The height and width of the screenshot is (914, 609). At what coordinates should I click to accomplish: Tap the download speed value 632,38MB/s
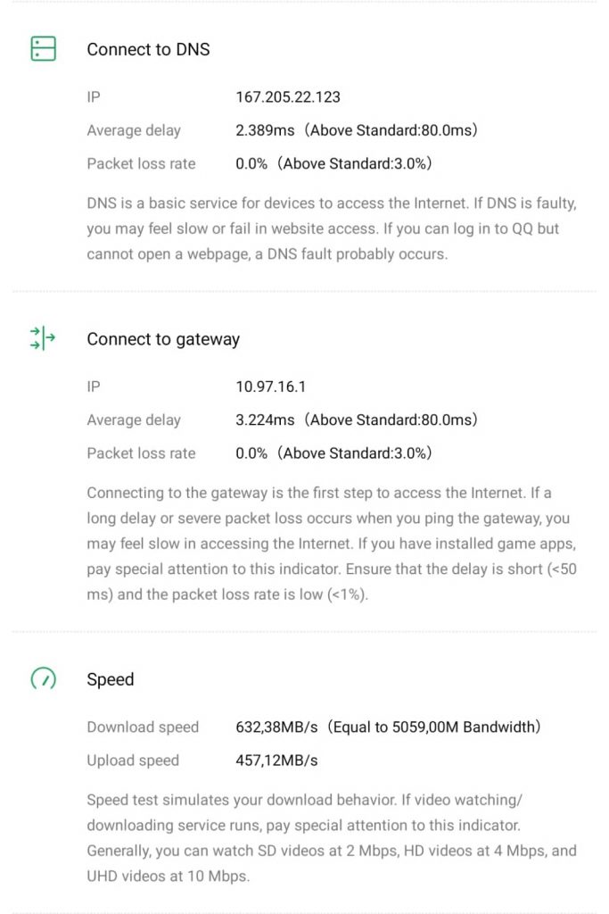click(x=276, y=727)
